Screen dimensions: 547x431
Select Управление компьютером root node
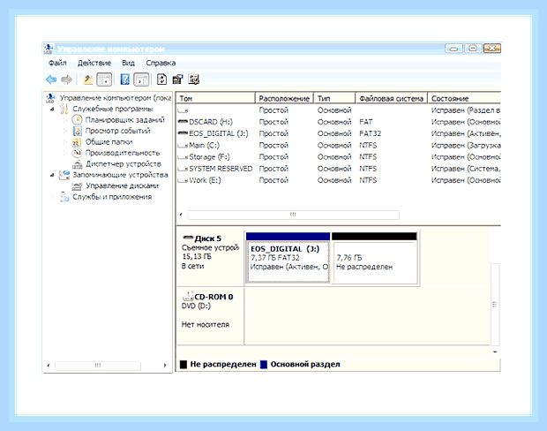click(115, 98)
